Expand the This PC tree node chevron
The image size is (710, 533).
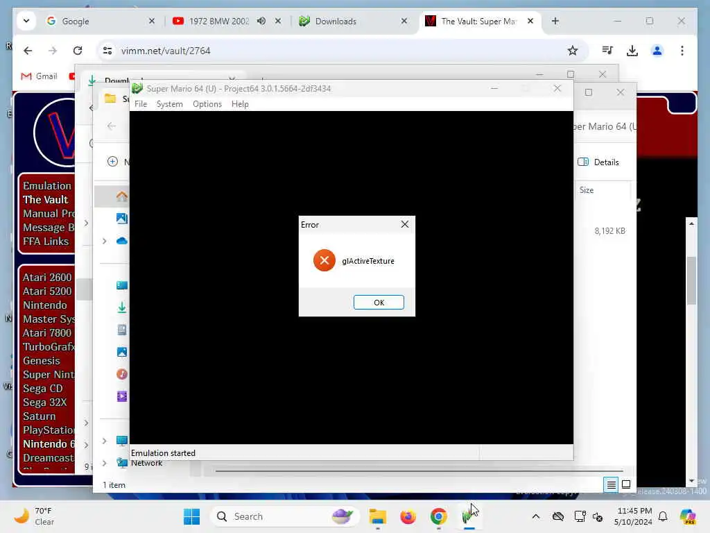tap(105, 441)
